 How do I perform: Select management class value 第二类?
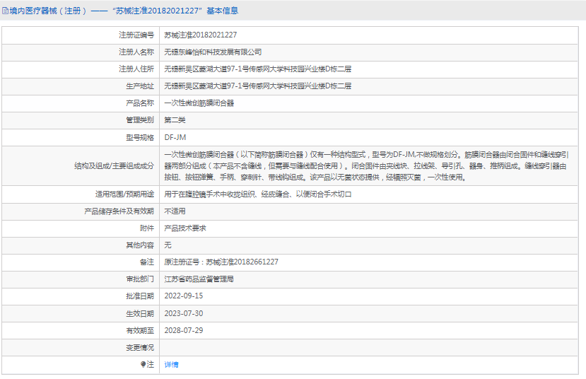click(175, 120)
